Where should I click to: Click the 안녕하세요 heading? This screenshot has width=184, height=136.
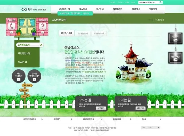[72, 48]
